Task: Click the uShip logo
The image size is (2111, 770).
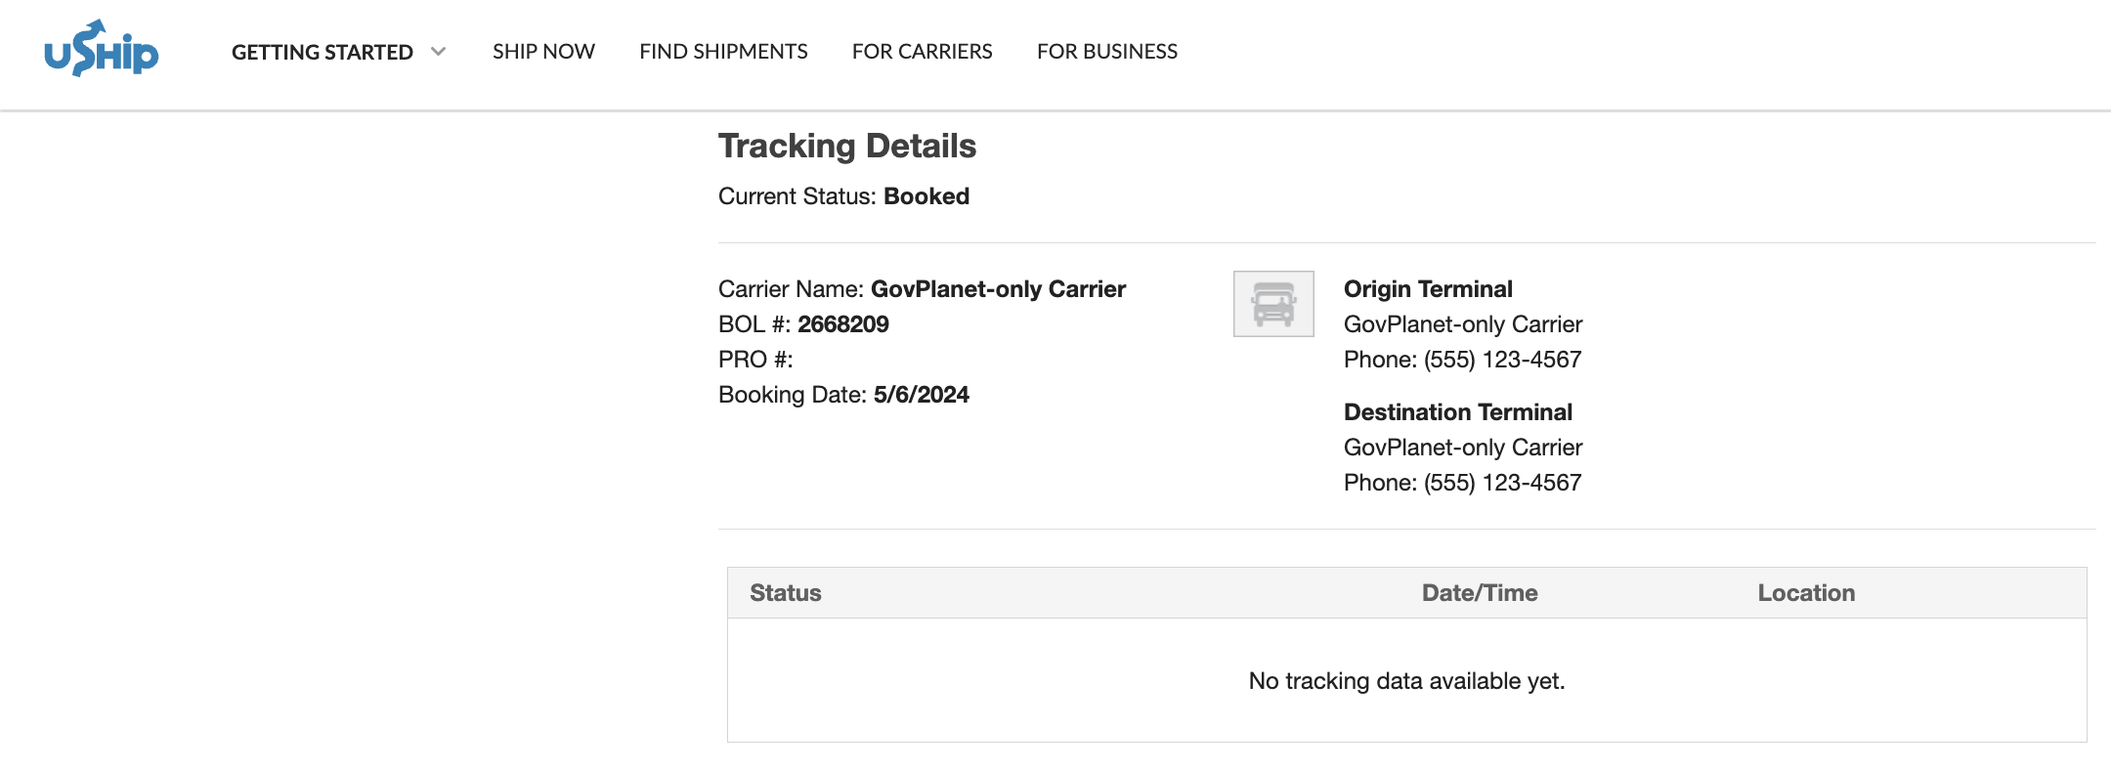Action: coord(101,49)
